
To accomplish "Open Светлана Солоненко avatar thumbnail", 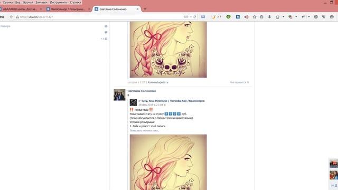I will (119, 95).
